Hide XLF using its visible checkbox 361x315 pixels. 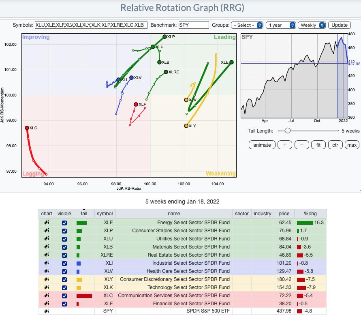pyautogui.click(x=64, y=304)
